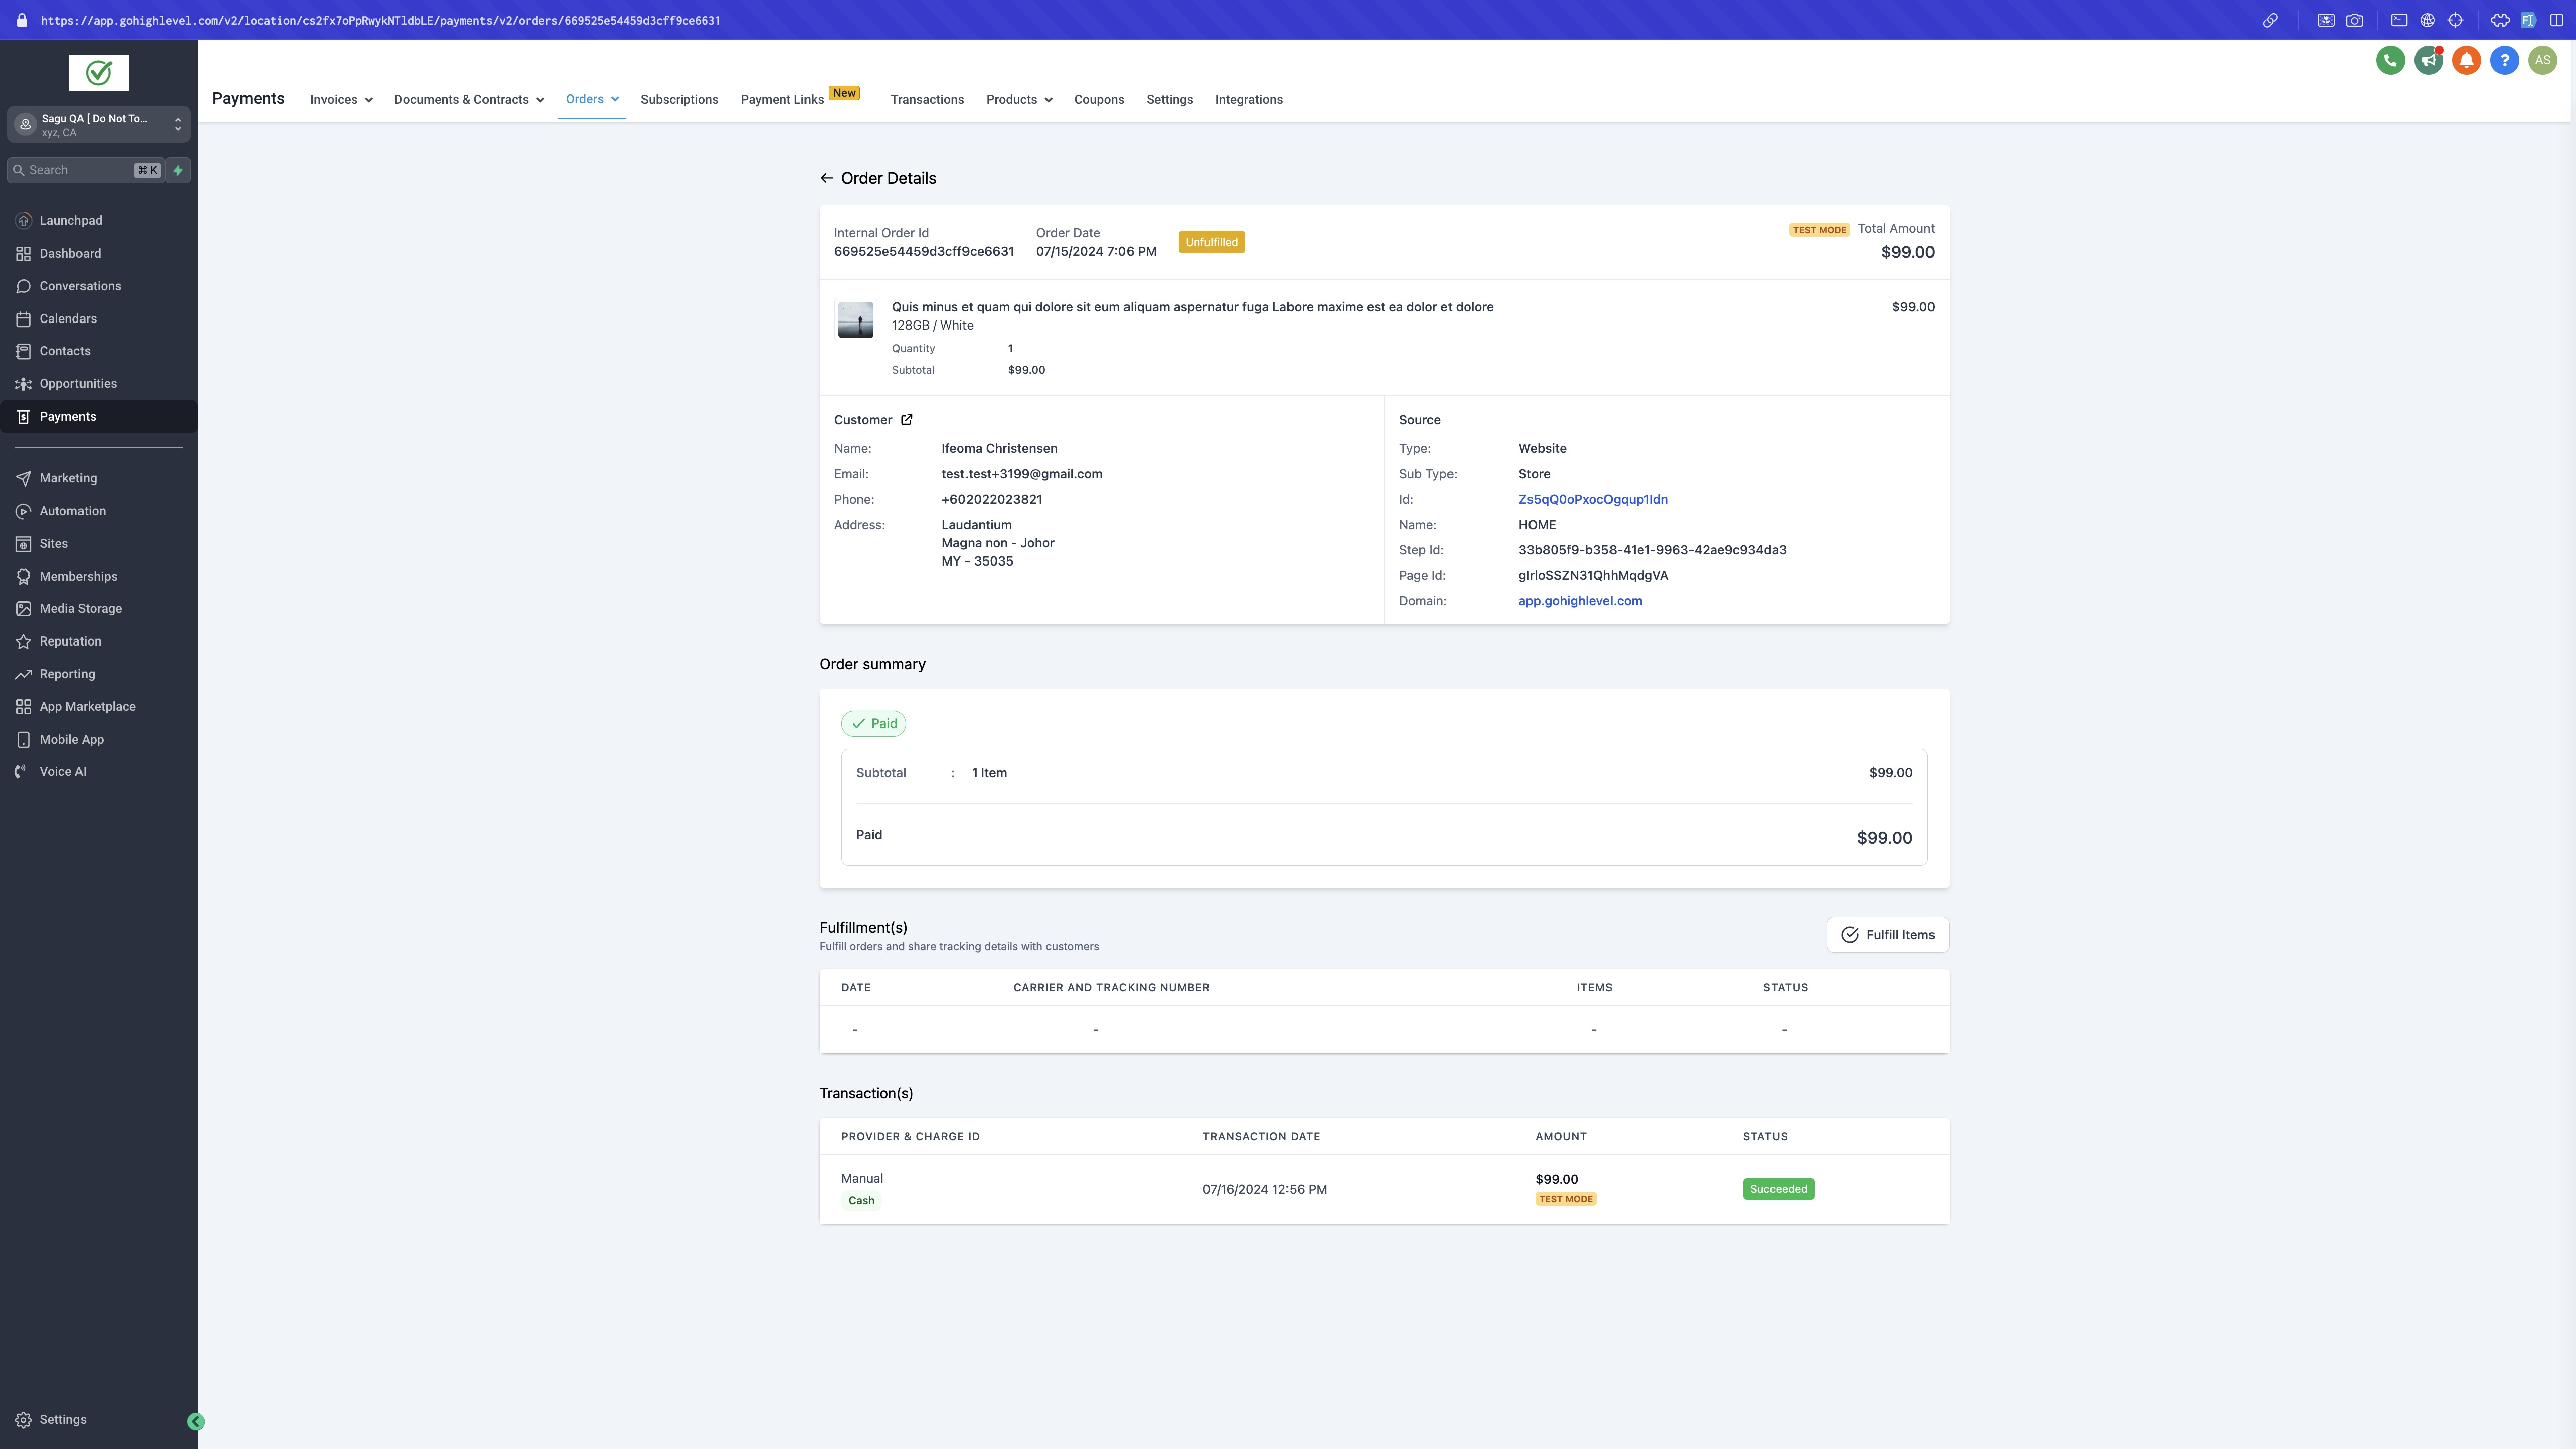2576x1449 pixels.
Task: Open the orange notifications bell
Action: point(2466,60)
